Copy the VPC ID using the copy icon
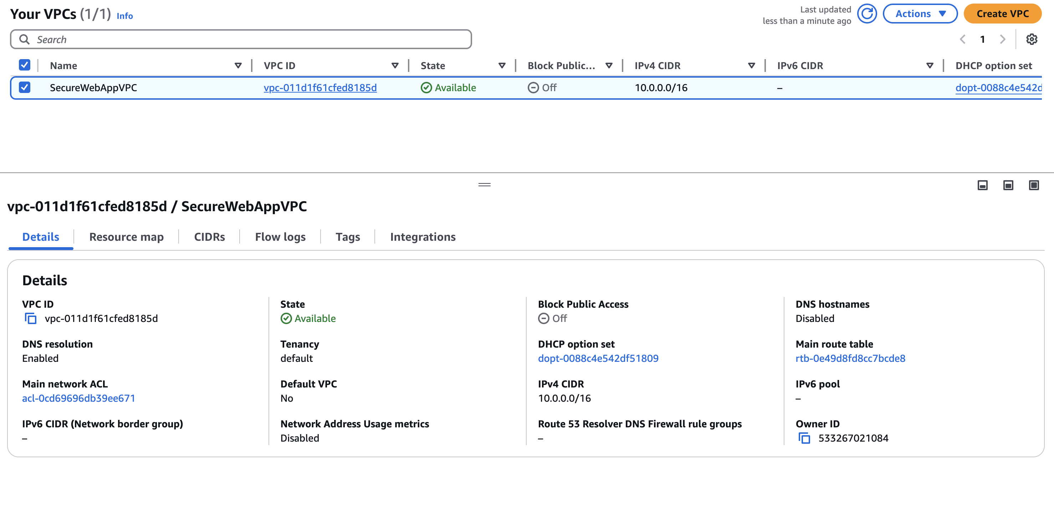The width and height of the screenshot is (1054, 505). point(30,319)
